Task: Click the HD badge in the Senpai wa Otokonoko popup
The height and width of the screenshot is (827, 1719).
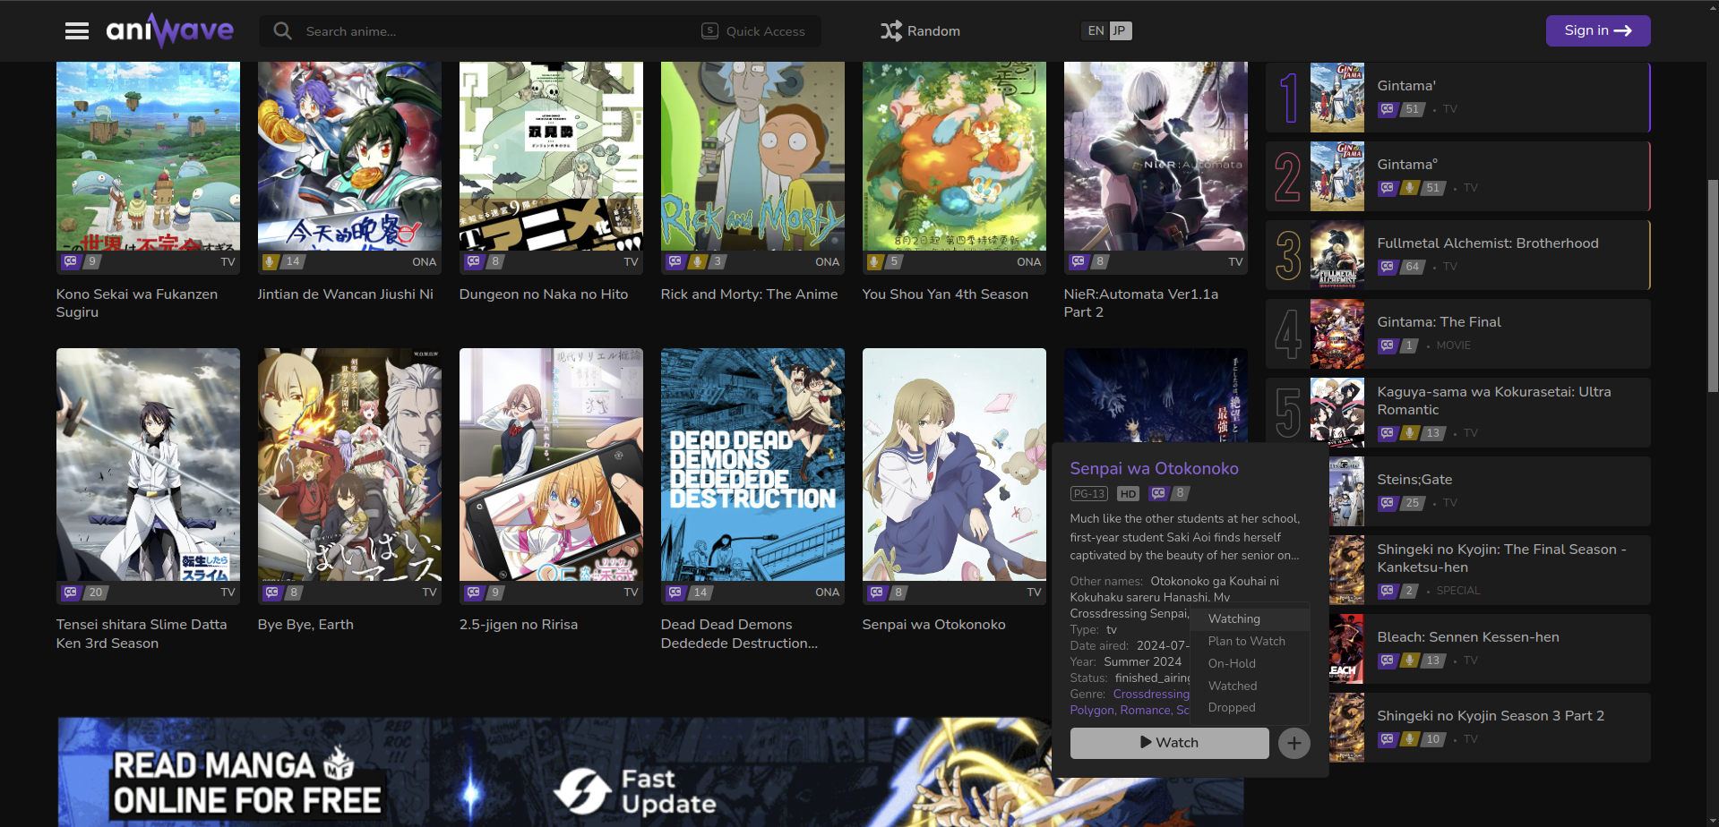Action: click(1129, 494)
